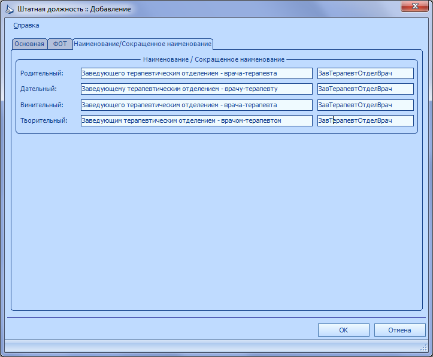Click the resize grip in the status bar corner

point(424,349)
